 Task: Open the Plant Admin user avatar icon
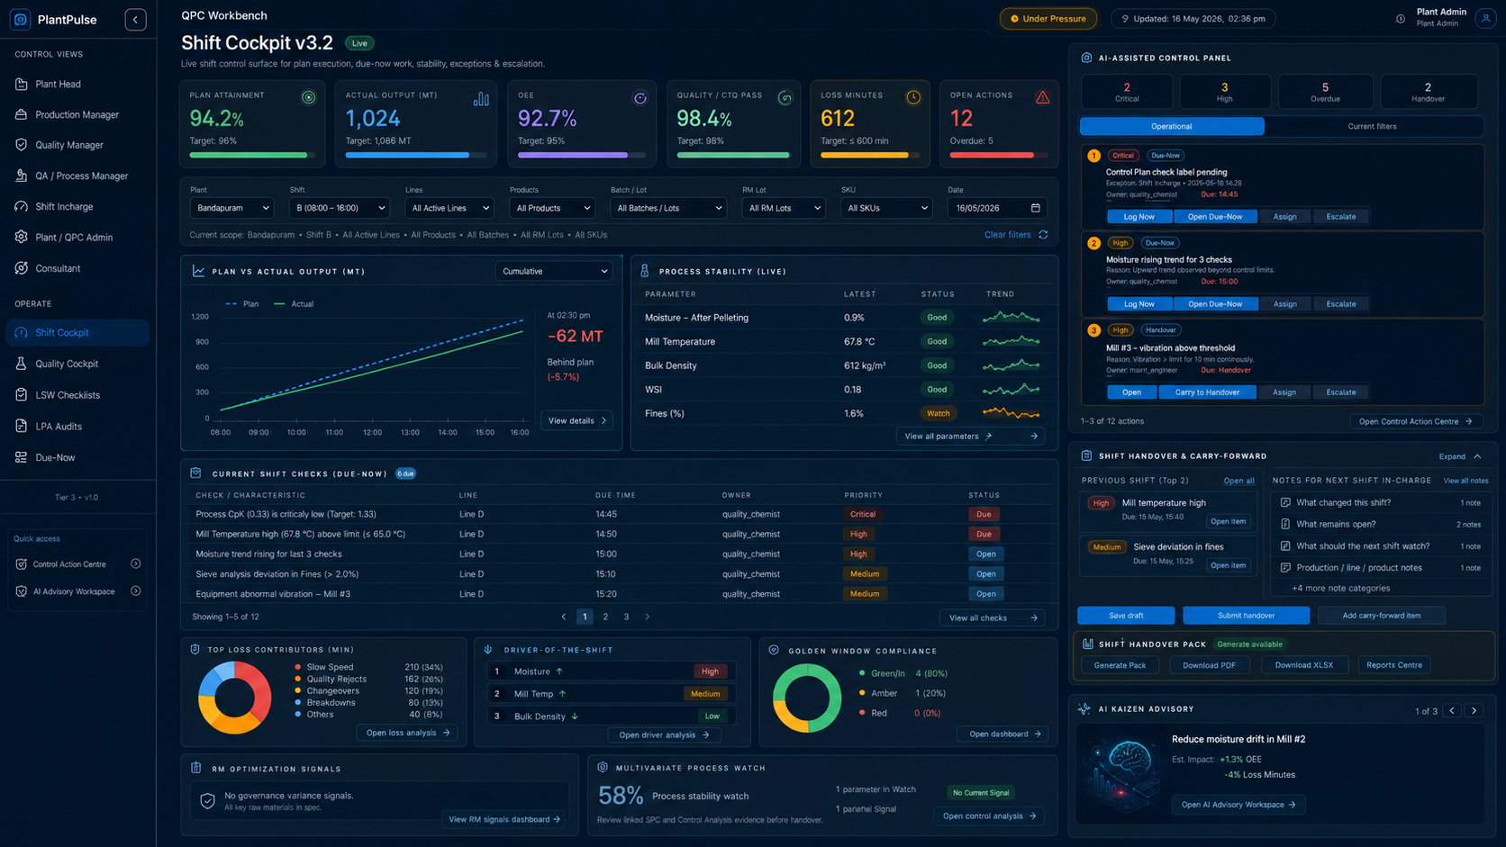point(1484,19)
